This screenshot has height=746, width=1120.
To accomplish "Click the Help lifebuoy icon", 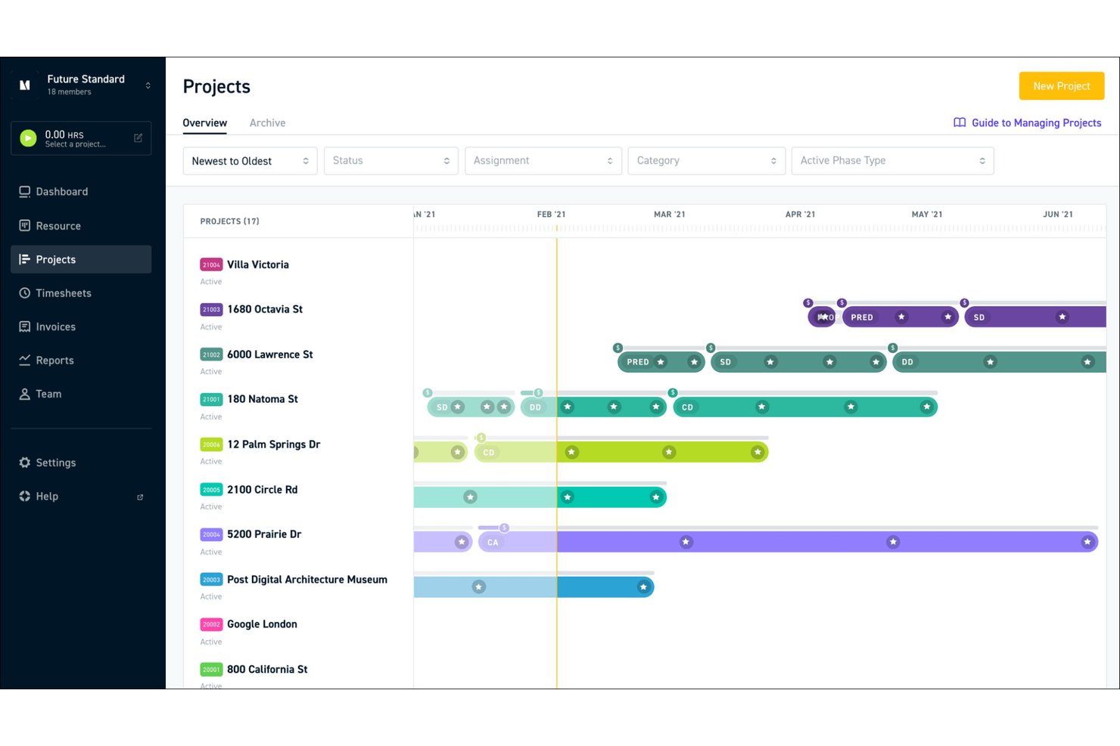I will (x=25, y=496).
